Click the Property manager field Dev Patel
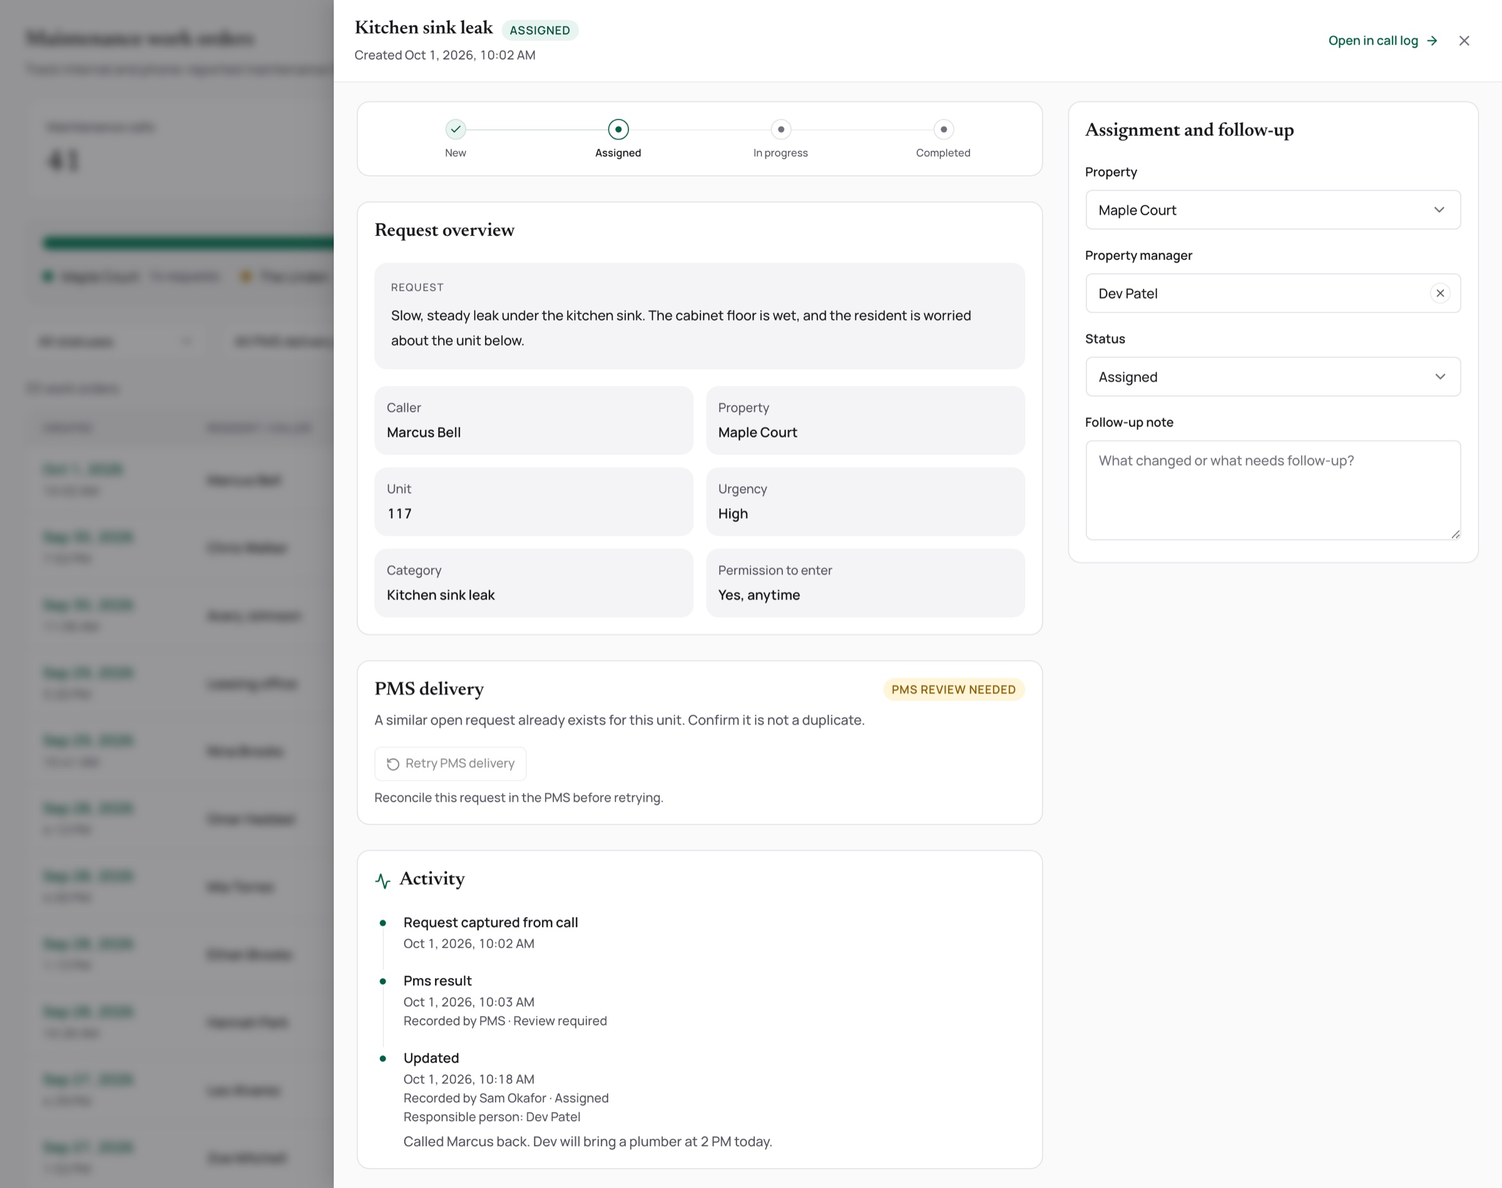Image resolution: width=1502 pixels, height=1188 pixels. 1272,294
